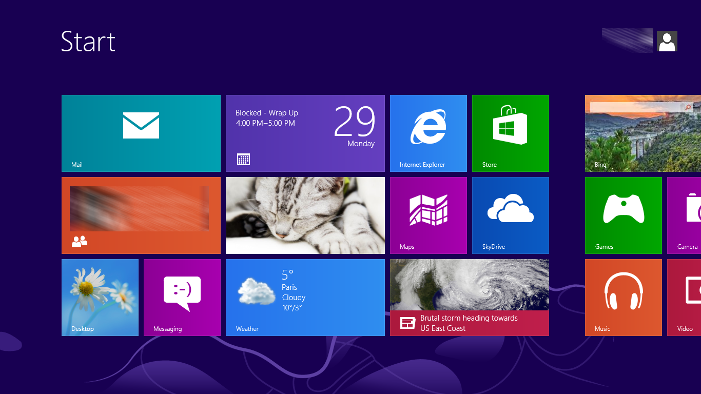The height and width of the screenshot is (394, 701).
Task: Click the 'Blocked - Wrap Up' appointment
Action: click(267, 113)
